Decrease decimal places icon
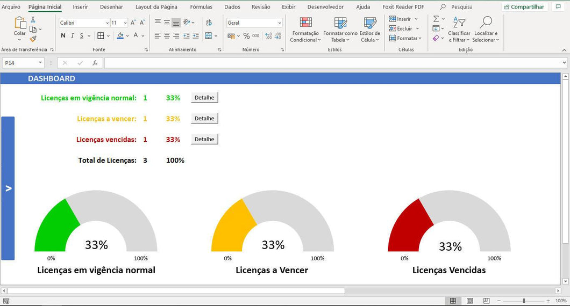 (x=278, y=35)
